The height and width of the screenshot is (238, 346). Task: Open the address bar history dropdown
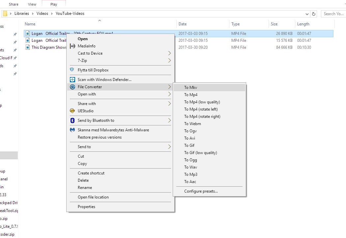(x=307, y=14)
